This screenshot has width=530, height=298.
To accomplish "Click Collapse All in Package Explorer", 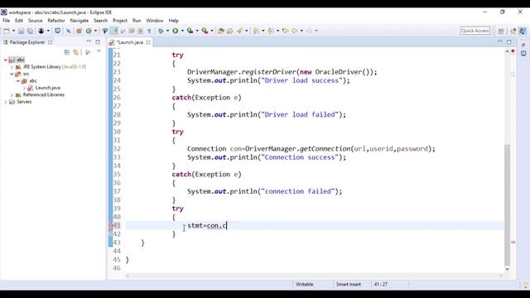I will pyautogui.click(x=66, y=52).
